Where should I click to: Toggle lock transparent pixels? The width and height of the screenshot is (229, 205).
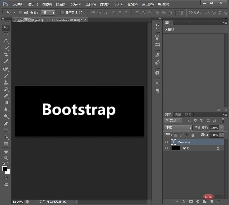pyautogui.click(x=176, y=135)
